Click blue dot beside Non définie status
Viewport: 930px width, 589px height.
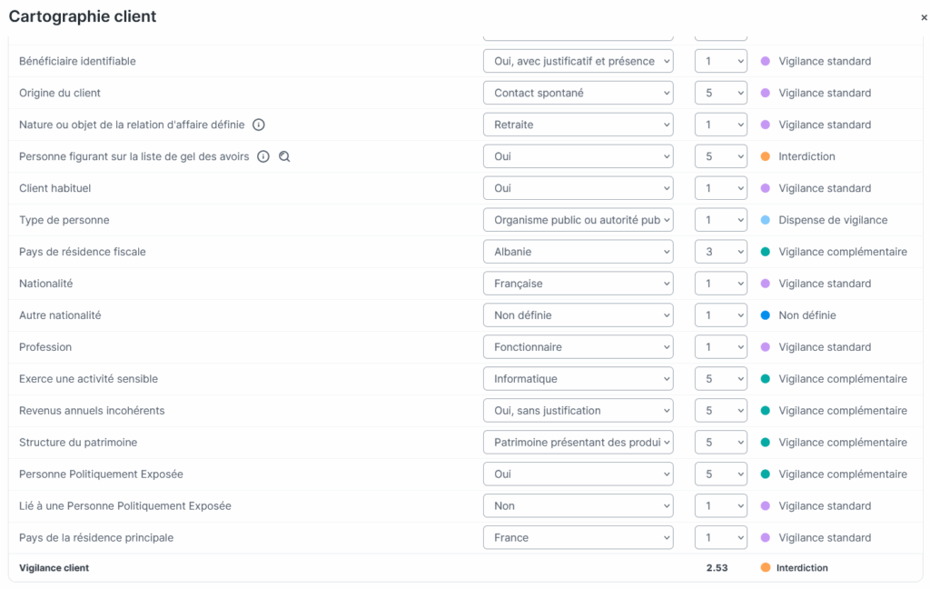point(765,315)
